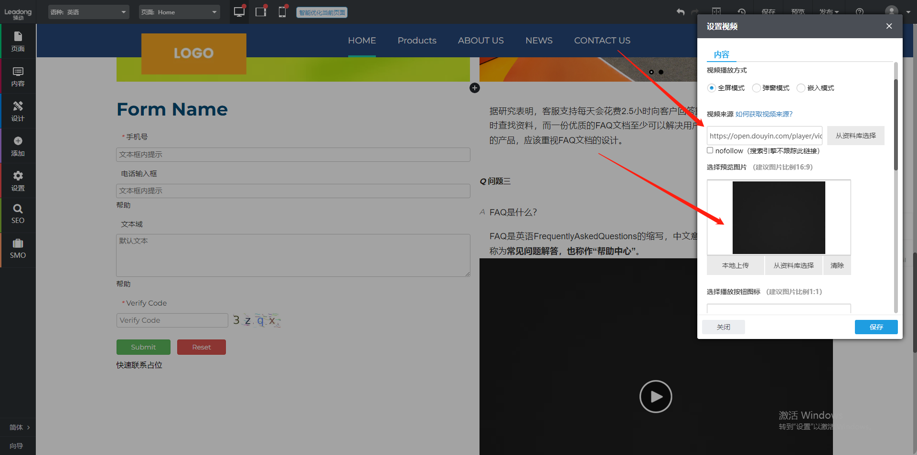Undo the last action
The height and width of the screenshot is (455, 917).
coord(680,12)
